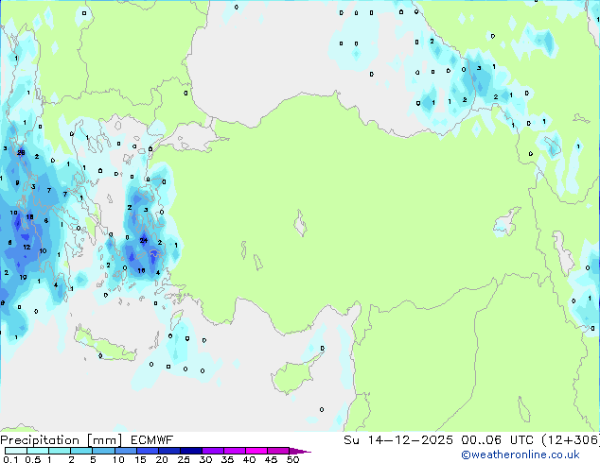Screen dimensions: 600x463
Task: Click the '00..06 UTC' time range text
Action: [498, 440]
